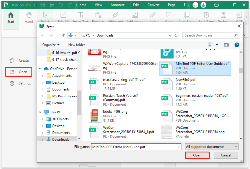Screen dimensions: 250x169
Task: Click Downloads in the address breadcrumb
Action: pyautogui.click(x=105, y=35)
